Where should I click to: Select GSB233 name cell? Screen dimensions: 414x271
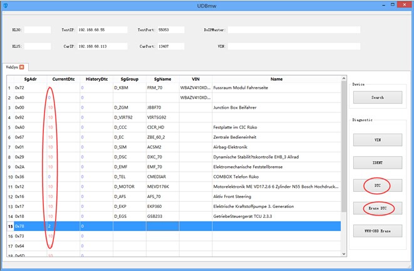pyautogui.click(x=163, y=216)
